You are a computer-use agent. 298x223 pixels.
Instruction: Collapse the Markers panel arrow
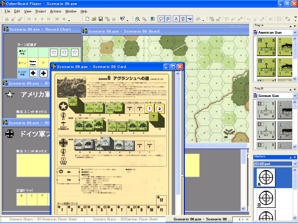pyautogui.click(x=290, y=157)
